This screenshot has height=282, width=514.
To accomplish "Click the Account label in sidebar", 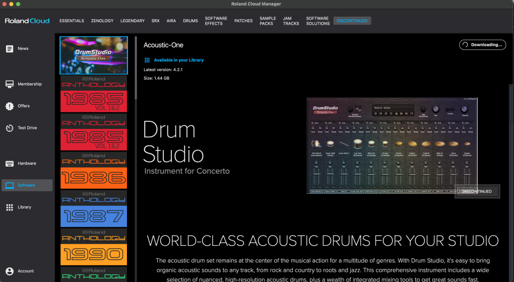I will (26, 271).
